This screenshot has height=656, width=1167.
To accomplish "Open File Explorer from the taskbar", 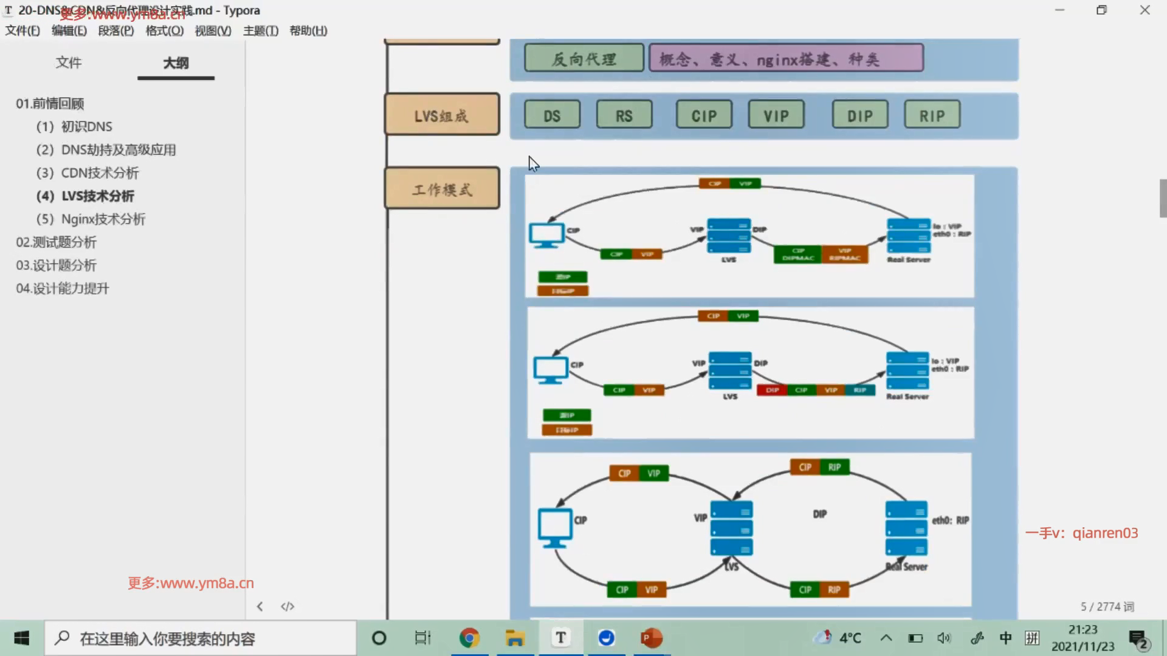I will pos(515,638).
